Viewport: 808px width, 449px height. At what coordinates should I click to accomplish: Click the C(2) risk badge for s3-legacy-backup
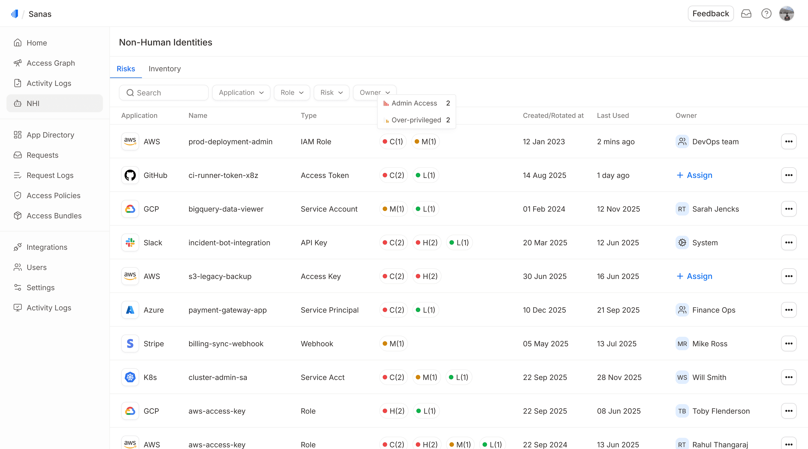coord(393,276)
